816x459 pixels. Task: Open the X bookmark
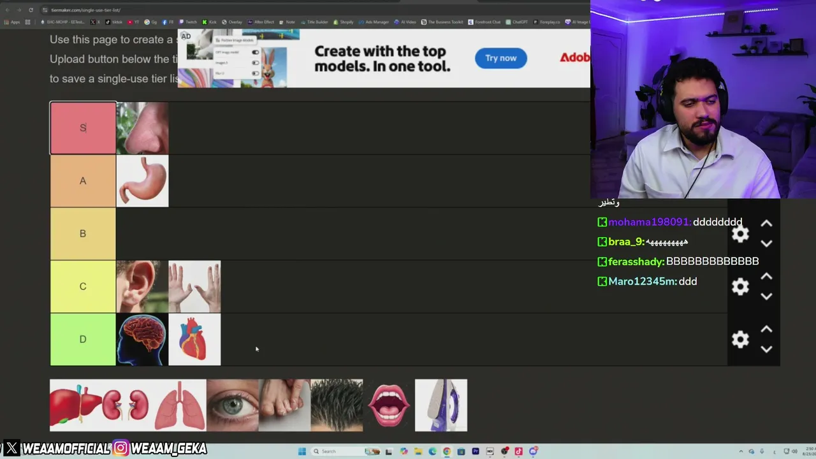coord(95,22)
